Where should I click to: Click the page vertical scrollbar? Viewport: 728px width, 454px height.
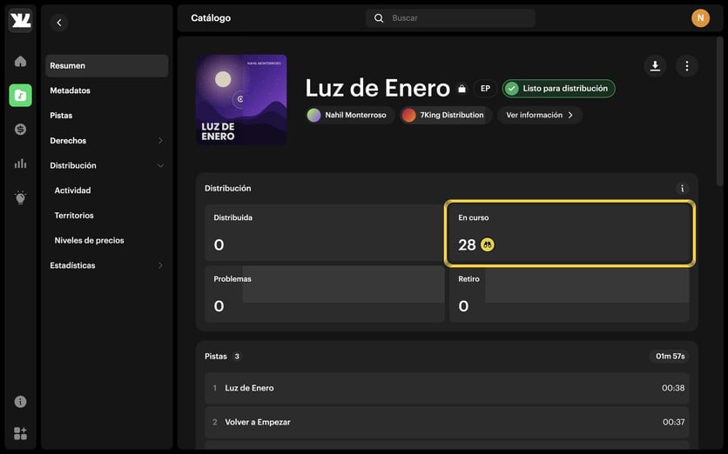point(719,111)
